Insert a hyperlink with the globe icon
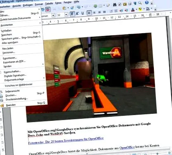 [x=95, y=6]
